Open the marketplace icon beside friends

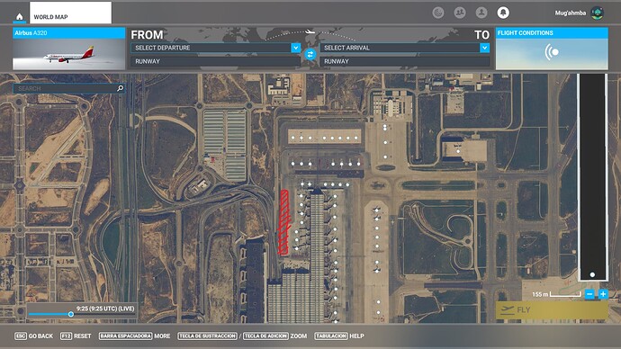coord(438,13)
